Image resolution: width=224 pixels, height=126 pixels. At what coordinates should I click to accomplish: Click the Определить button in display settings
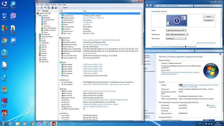[209, 20]
